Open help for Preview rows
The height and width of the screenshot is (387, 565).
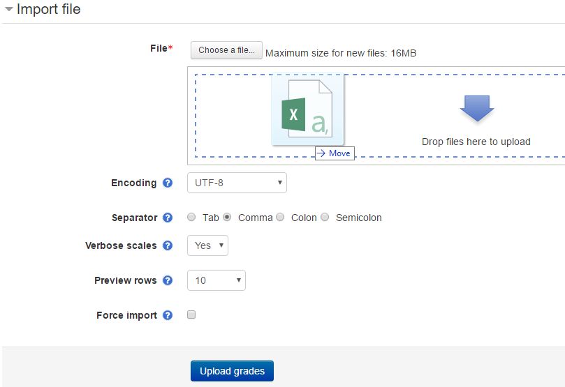coord(168,280)
